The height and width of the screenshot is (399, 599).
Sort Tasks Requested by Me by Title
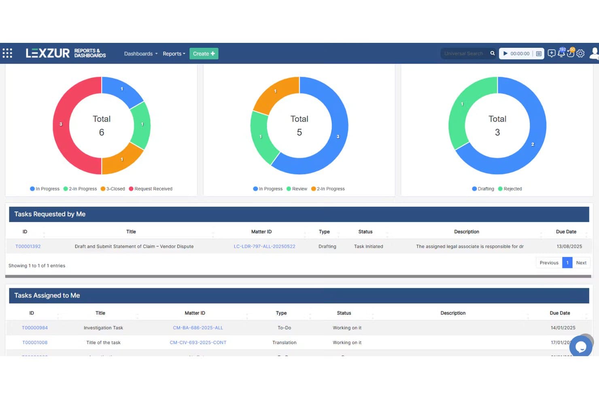(131, 232)
